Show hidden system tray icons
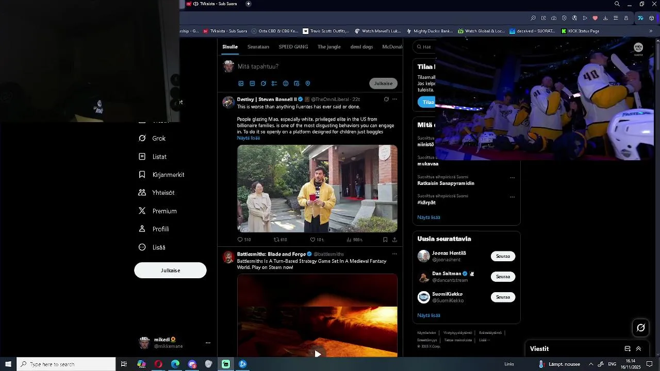 pos(591,364)
